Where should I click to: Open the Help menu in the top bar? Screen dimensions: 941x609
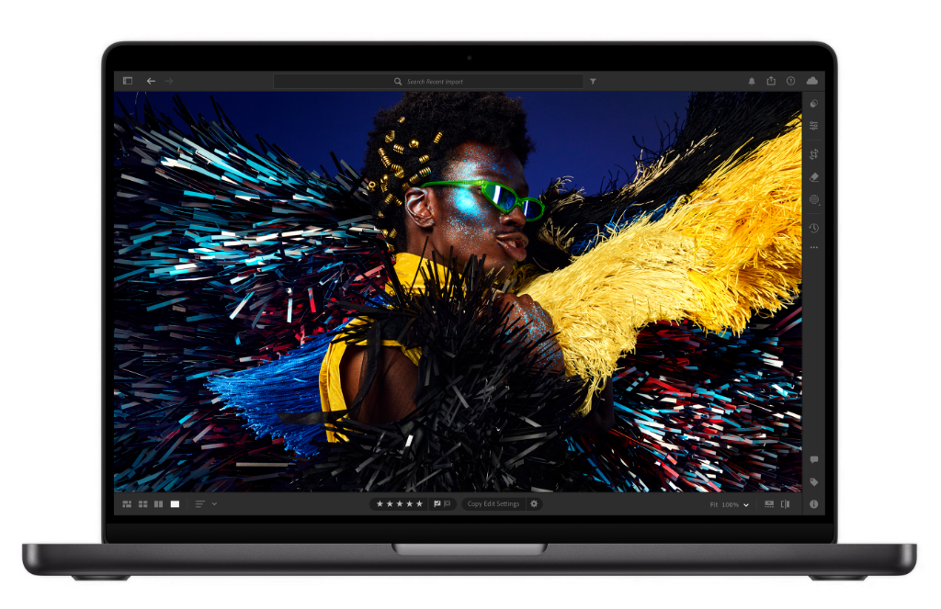pyautogui.click(x=790, y=81)
